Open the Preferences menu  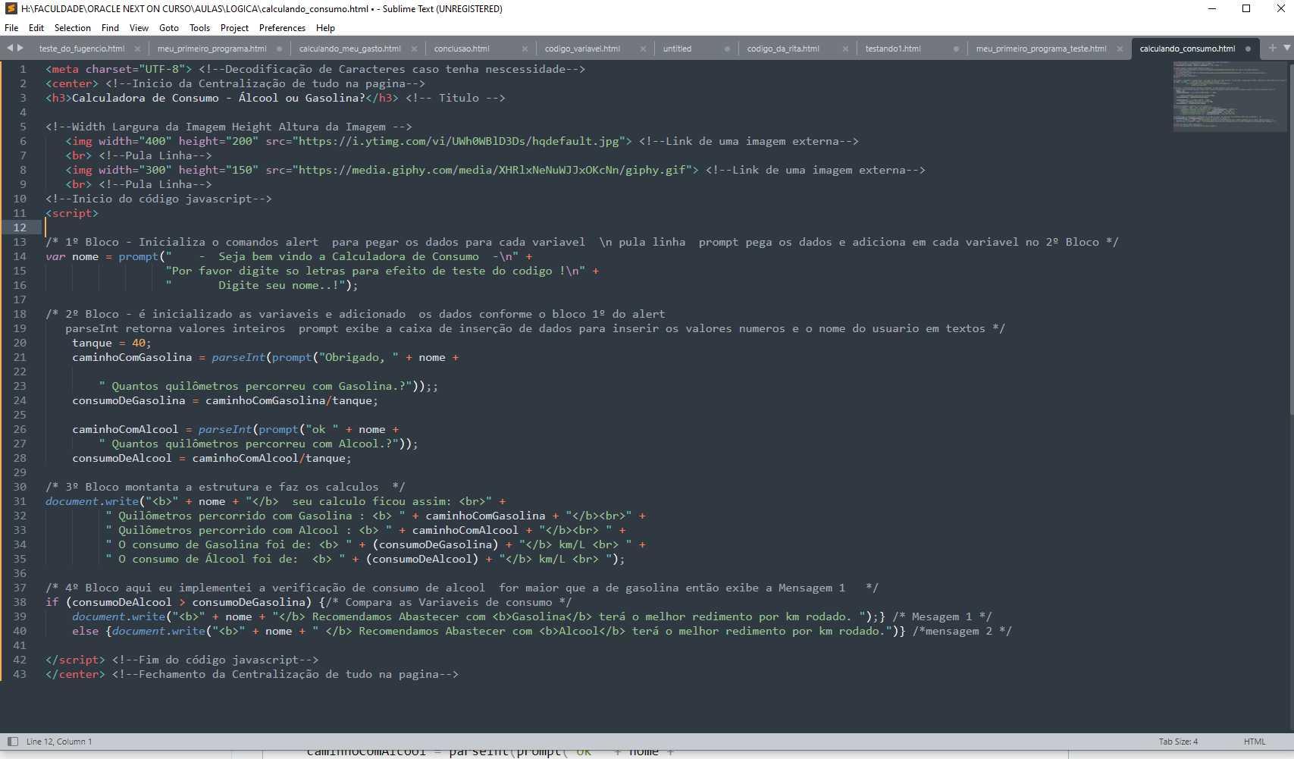[x=282, y=28]
